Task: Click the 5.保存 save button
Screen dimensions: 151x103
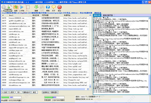Action: tap(11, 92)
